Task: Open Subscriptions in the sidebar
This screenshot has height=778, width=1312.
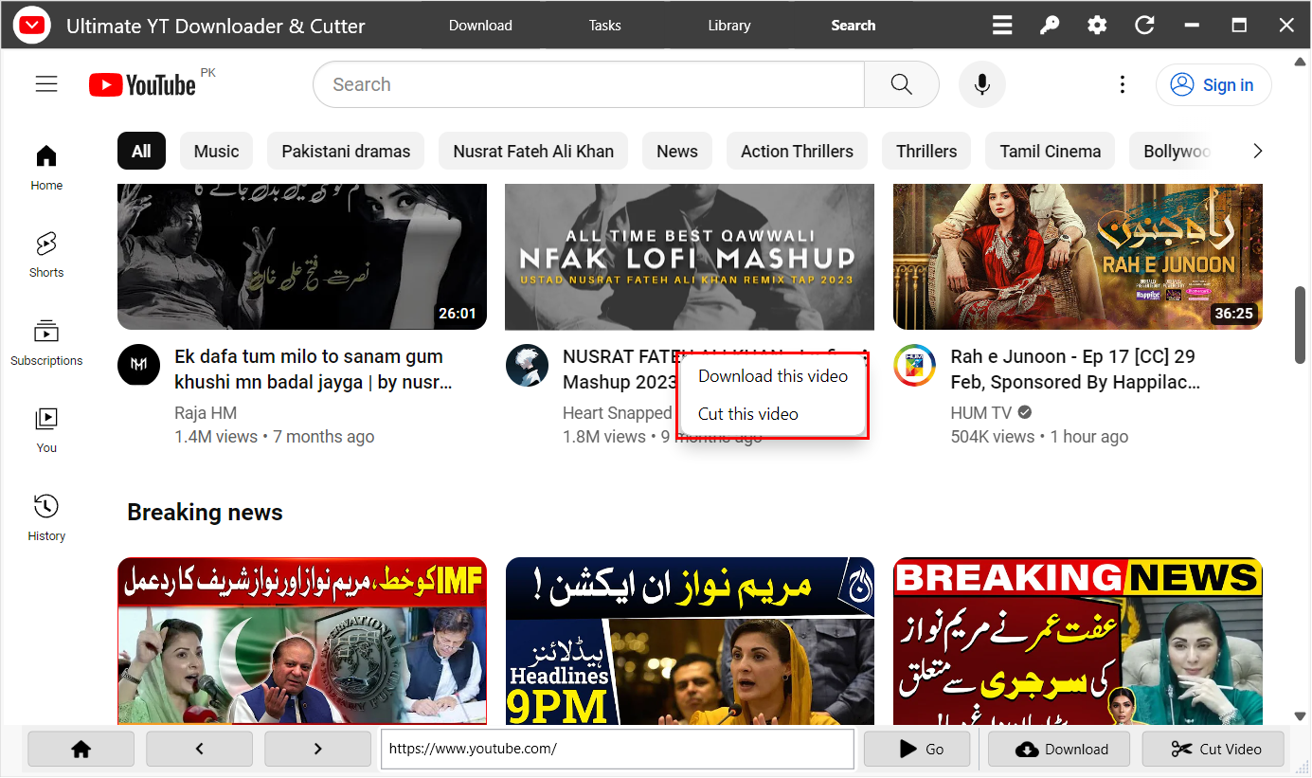Action: (46, 342)
